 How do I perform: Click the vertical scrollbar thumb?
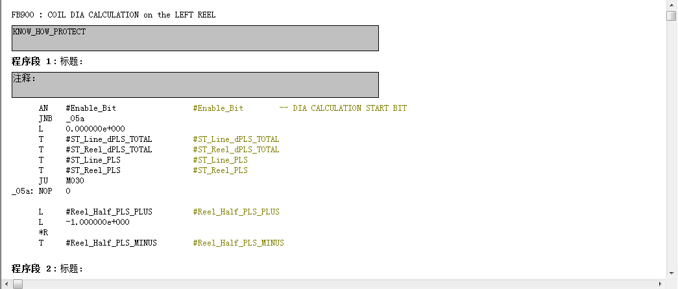click(x=672, y=16)
